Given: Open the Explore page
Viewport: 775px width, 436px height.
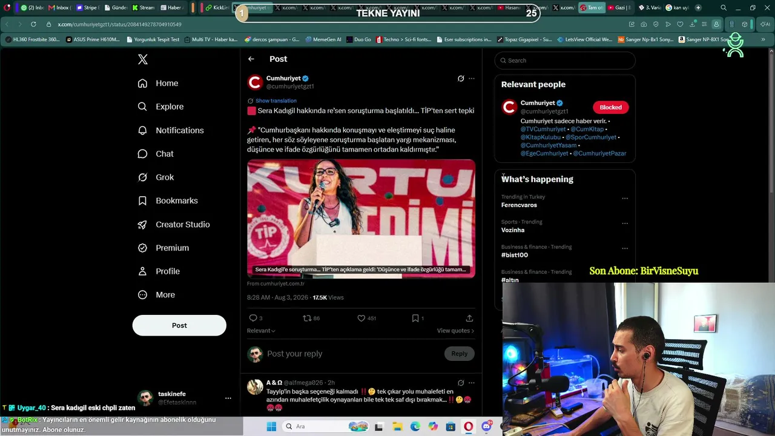Looking at the screenshot, I should [x=160, y=107].
